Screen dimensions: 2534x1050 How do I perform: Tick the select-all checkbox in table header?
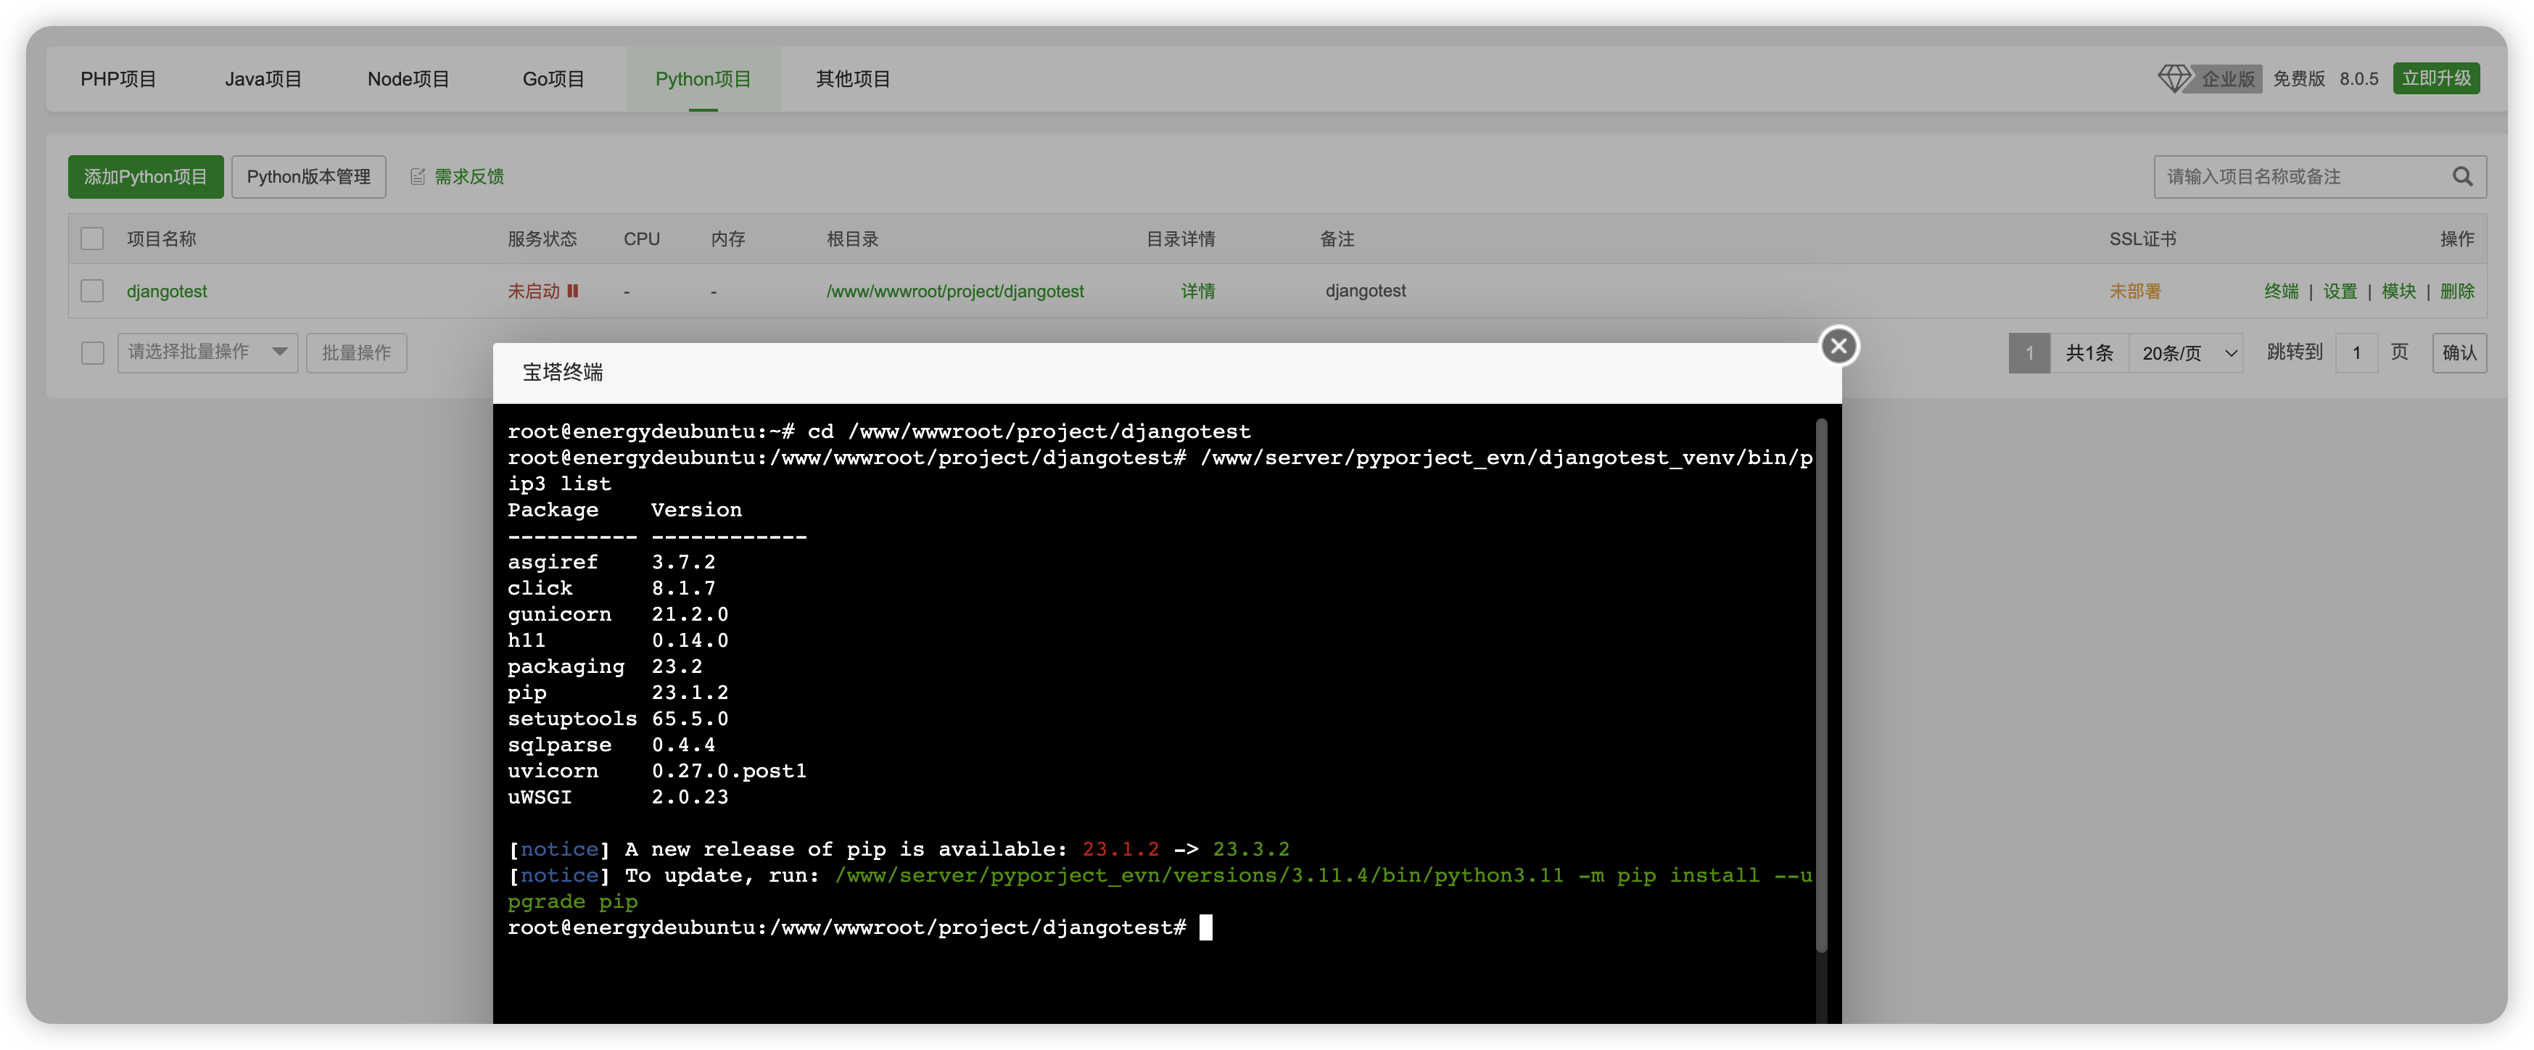pos(92,239)
